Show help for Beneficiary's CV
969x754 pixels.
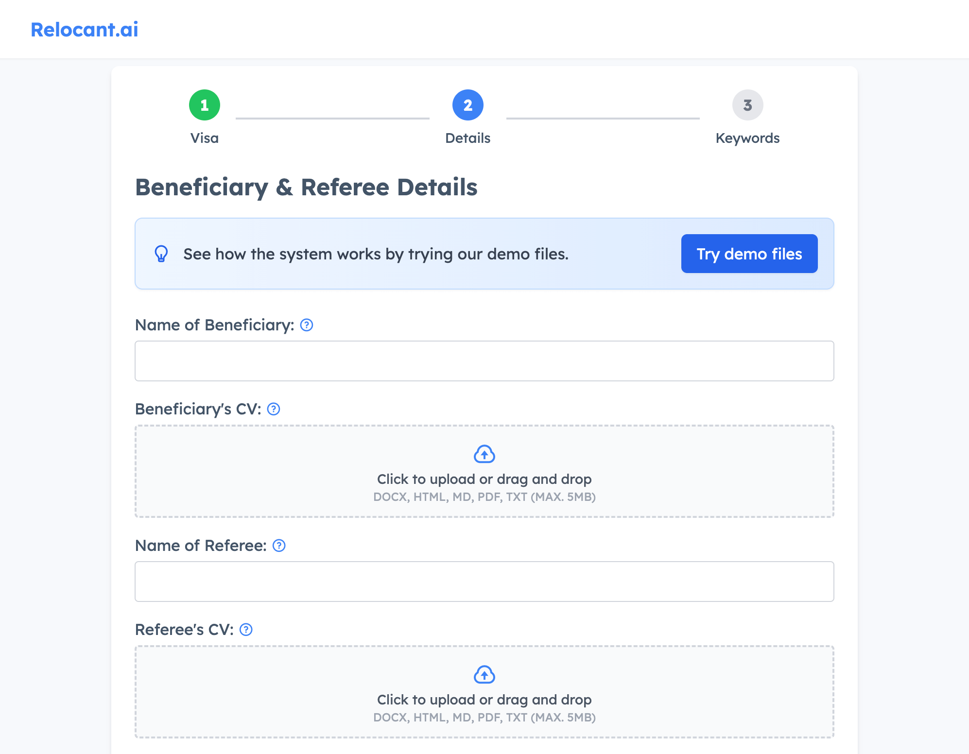pos(274,409)
